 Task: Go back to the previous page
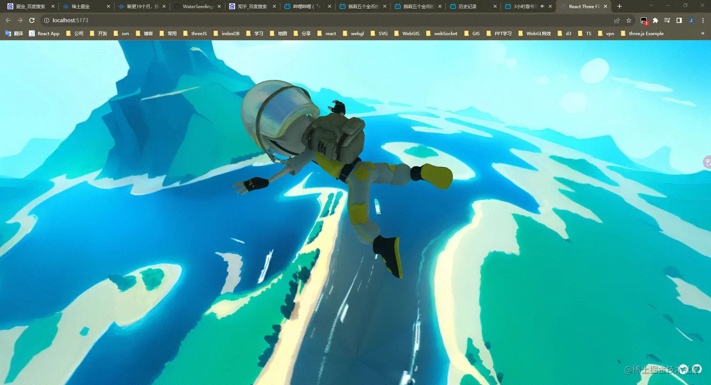click(8, 20)
